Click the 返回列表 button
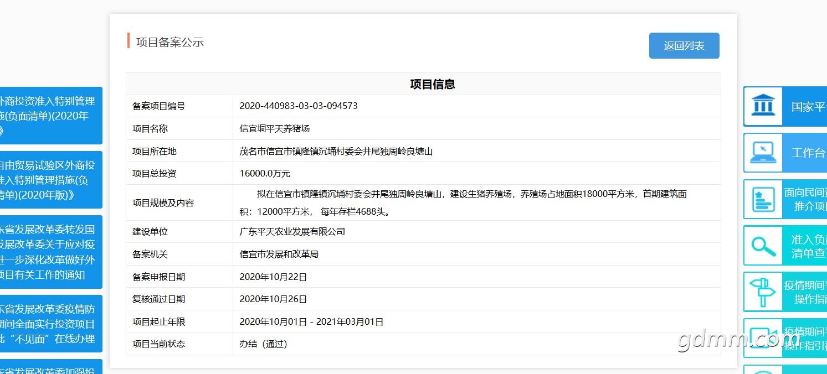Viewport: 827px width, 374px height. [x=684, y=45]
